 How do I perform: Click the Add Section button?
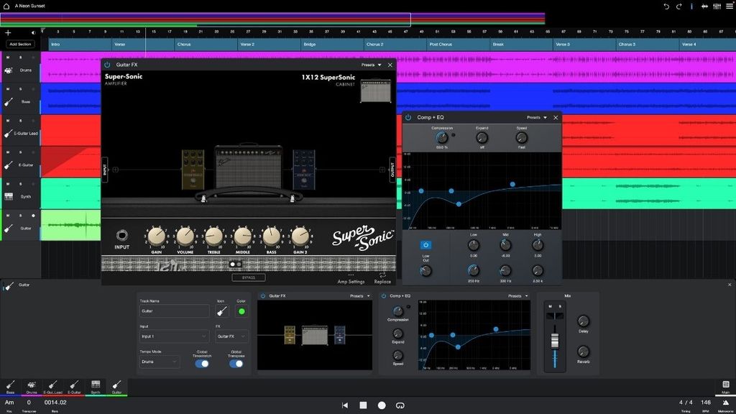pyautogui.click(x=19, y=44)
